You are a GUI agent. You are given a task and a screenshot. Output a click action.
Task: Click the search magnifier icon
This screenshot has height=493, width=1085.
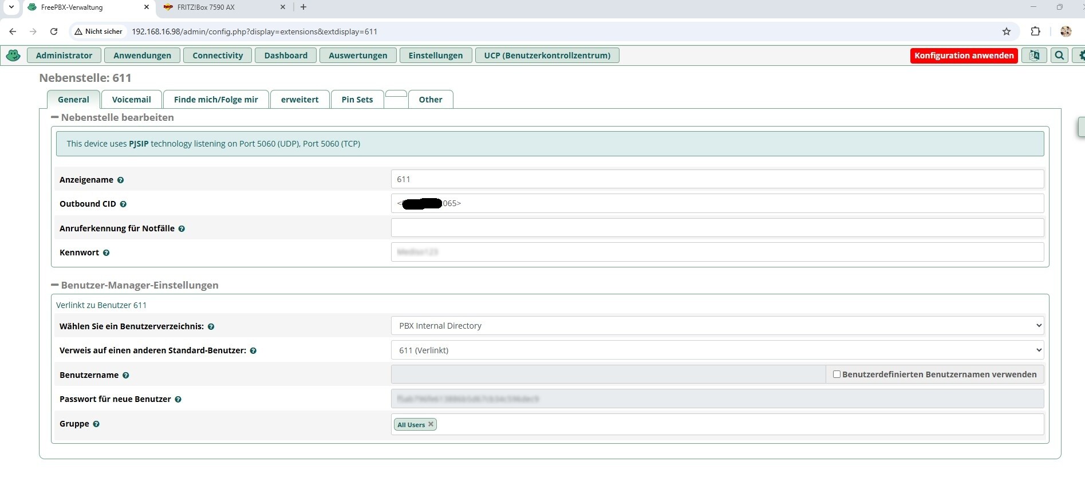point(1060,56)
